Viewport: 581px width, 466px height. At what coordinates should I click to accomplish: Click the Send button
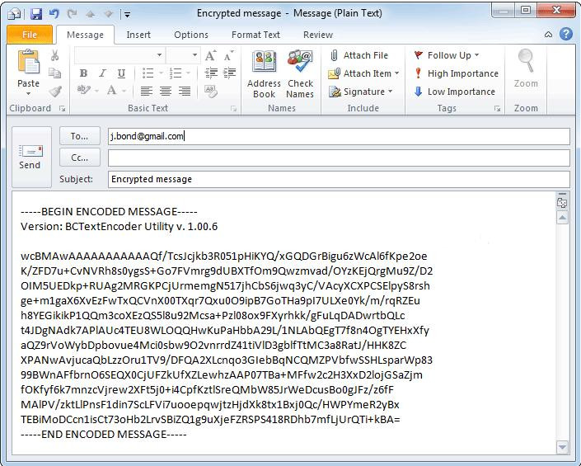tap(31, 157)
